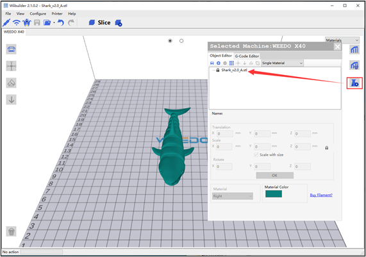Open the Buy Filament? link
The image size is (366, 257).
tap(321, 195)
